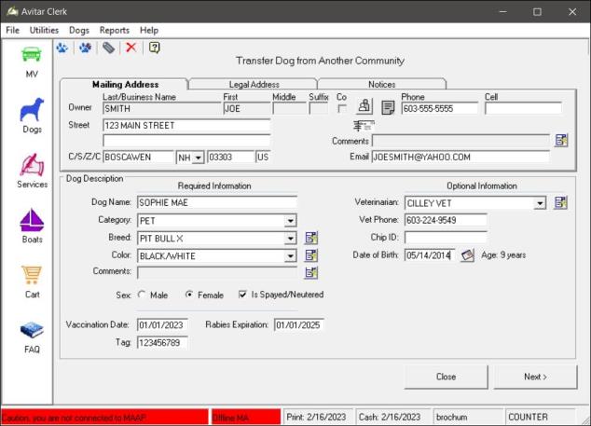Expand the Category PET dropdown
The width and height of the screenshot is (591, 426).
pyautogui.click(x=290, y=221)
